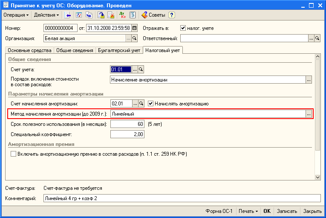Open the Дт/Кт postings result icon
This screenshot has height=218, width=326.
[x=122, y=15]
